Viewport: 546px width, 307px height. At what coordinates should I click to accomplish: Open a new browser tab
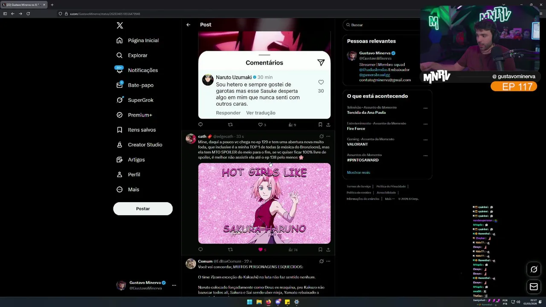(x=52, y=5)
